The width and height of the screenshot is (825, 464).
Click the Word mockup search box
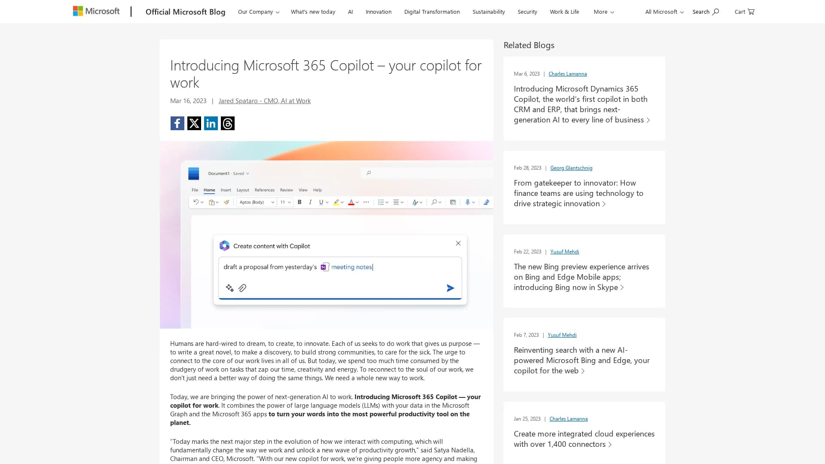[x=427, y=173]
